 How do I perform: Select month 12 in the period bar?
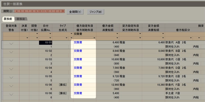point(47,11)
